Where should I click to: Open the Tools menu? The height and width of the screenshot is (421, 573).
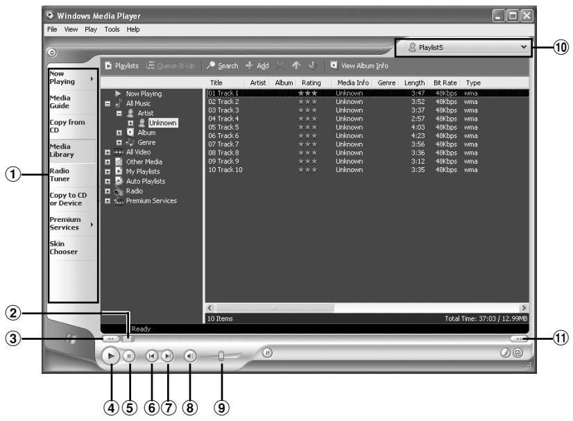(112, 29)
